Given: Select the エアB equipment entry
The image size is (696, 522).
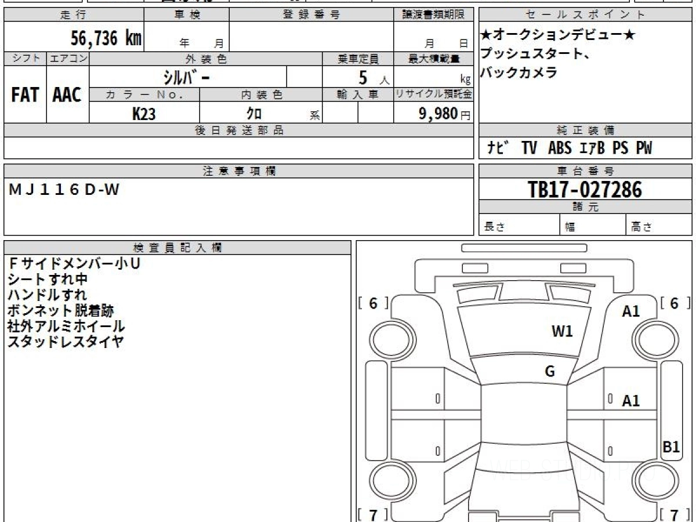Looking at the screenshot, I should click(592, 148).
